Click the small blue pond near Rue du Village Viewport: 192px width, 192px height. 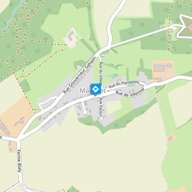tap(112, 76)
